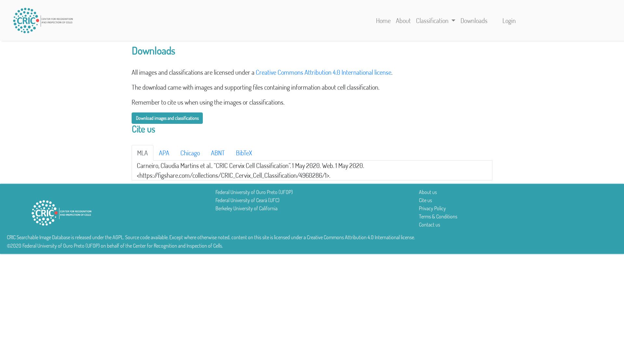Screen dimensions: 624x351
Task: Open Berkeley University of California link
Action: (246, 208)
